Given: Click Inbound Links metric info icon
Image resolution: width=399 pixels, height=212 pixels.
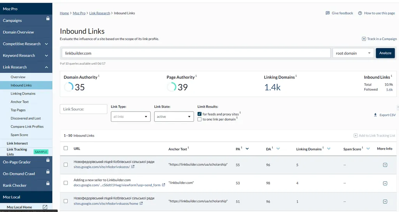Looking at the screenshot, I should pos(391,76).
